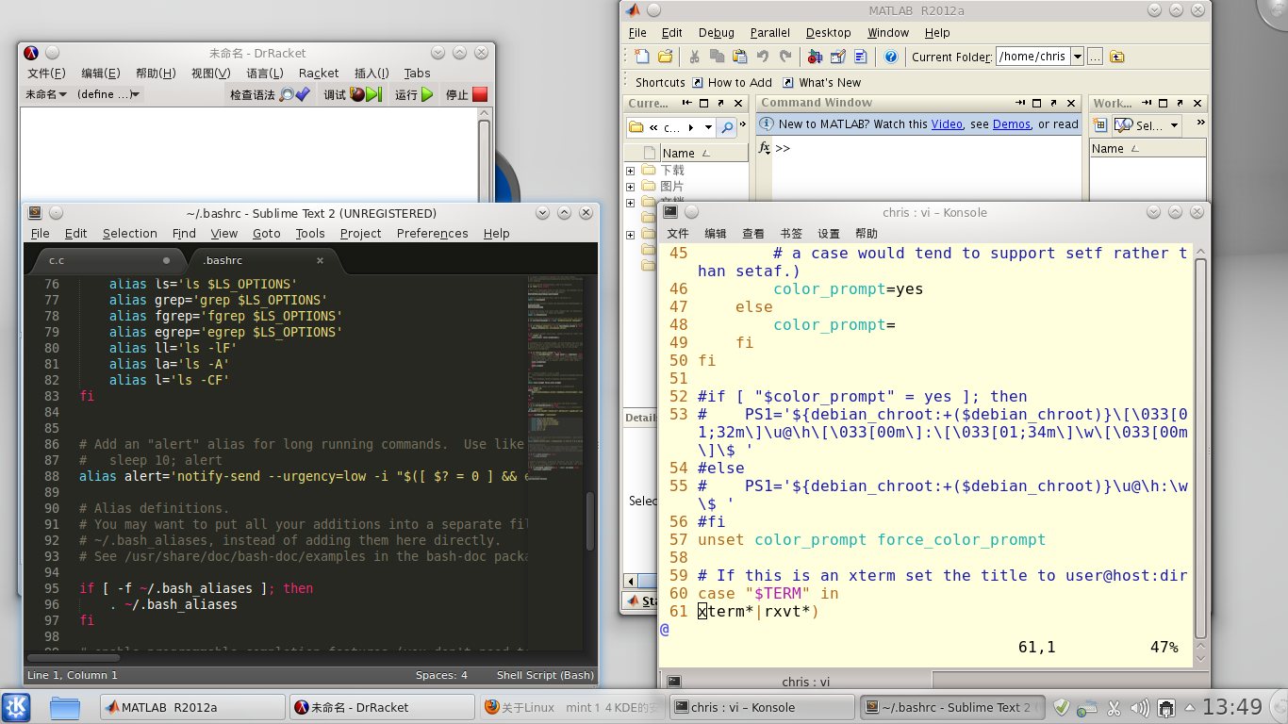Open Simulink from the MATLAB toolbar
The height and width of the screenshot is (724, 1288).
click(x=816, y=57)
